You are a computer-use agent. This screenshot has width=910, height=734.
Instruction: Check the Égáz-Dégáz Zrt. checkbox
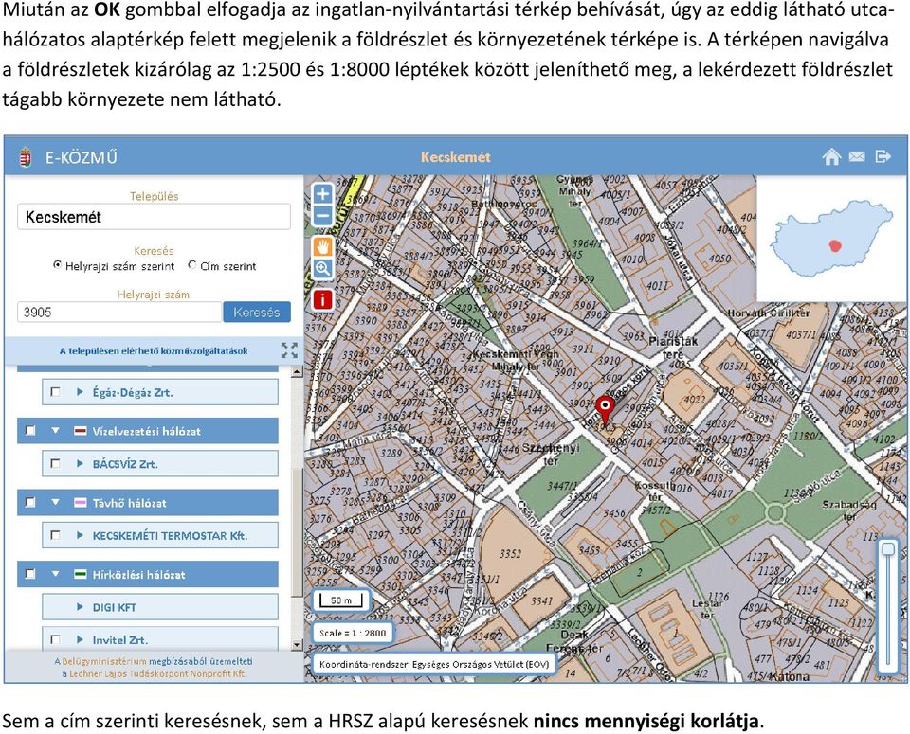(x=55, y=392)
